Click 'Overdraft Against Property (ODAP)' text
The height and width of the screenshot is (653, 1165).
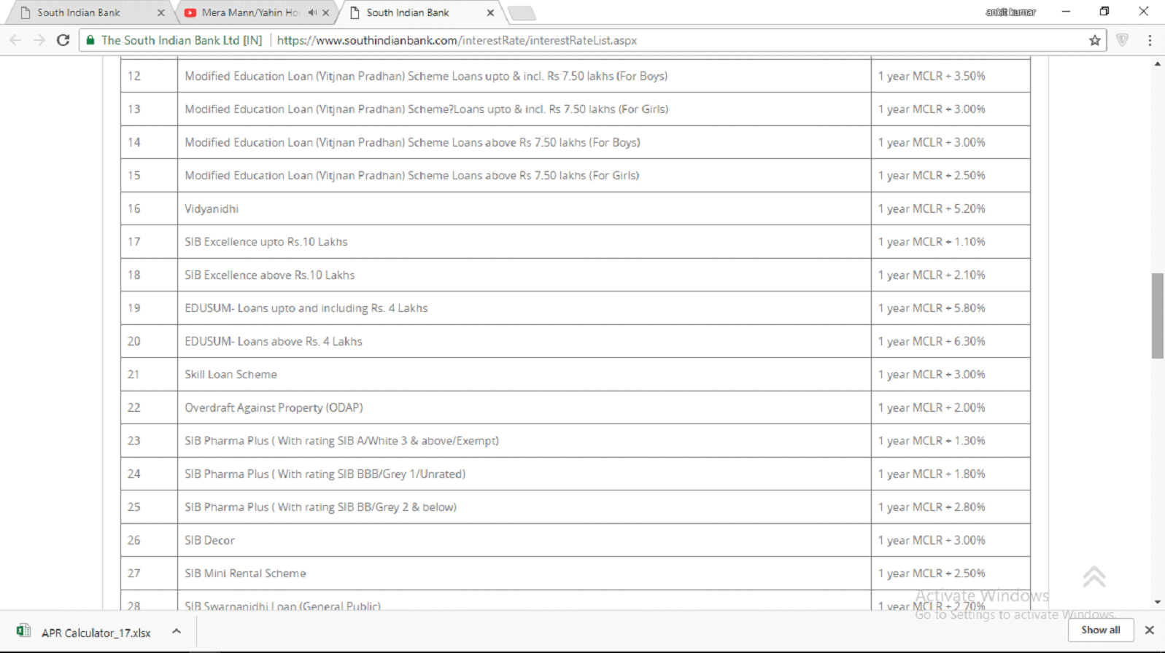tap(274, 407)
